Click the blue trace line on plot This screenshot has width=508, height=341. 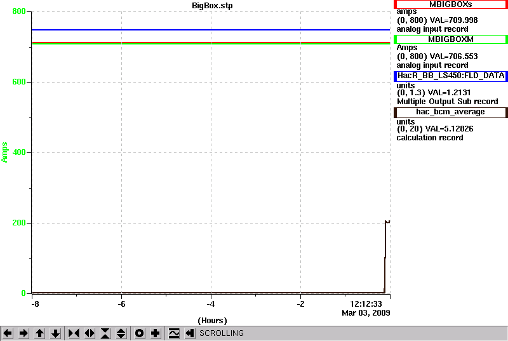click(211, 30)
